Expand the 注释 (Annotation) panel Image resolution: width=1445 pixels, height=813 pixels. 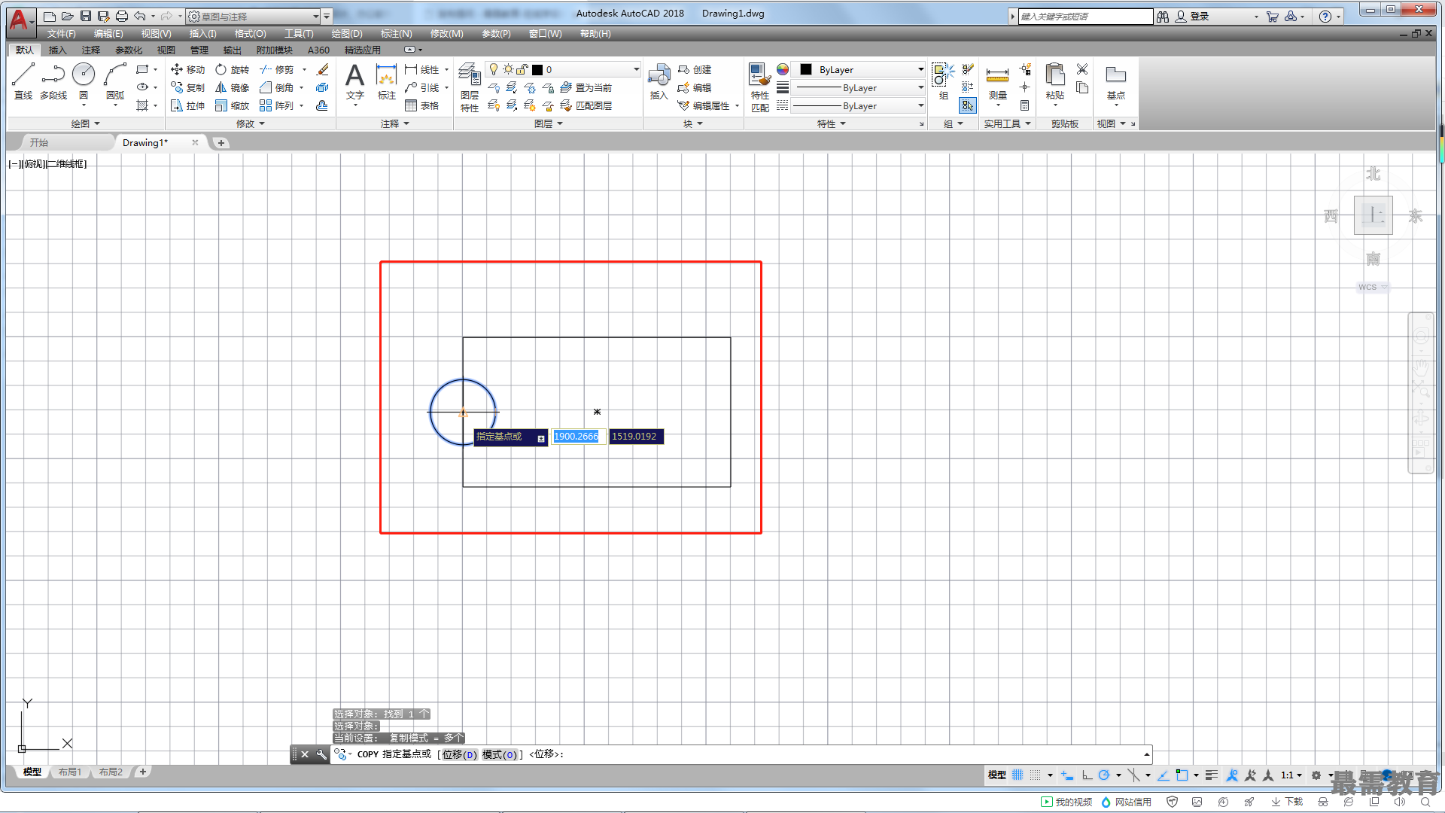click(395, 123)
